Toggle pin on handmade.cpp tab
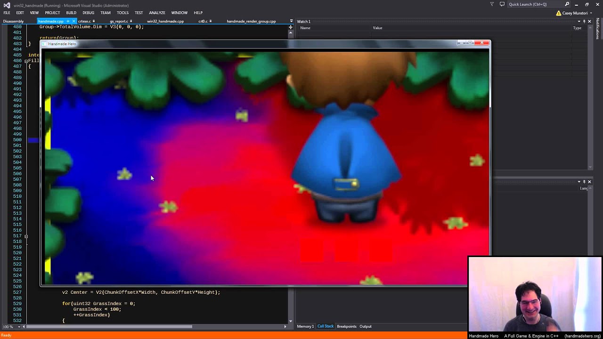The width and height of the screenshot is (603, 339). 68,21
